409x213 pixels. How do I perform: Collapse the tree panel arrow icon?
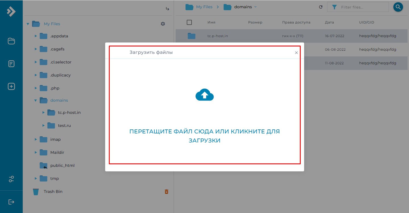(167, 9)
